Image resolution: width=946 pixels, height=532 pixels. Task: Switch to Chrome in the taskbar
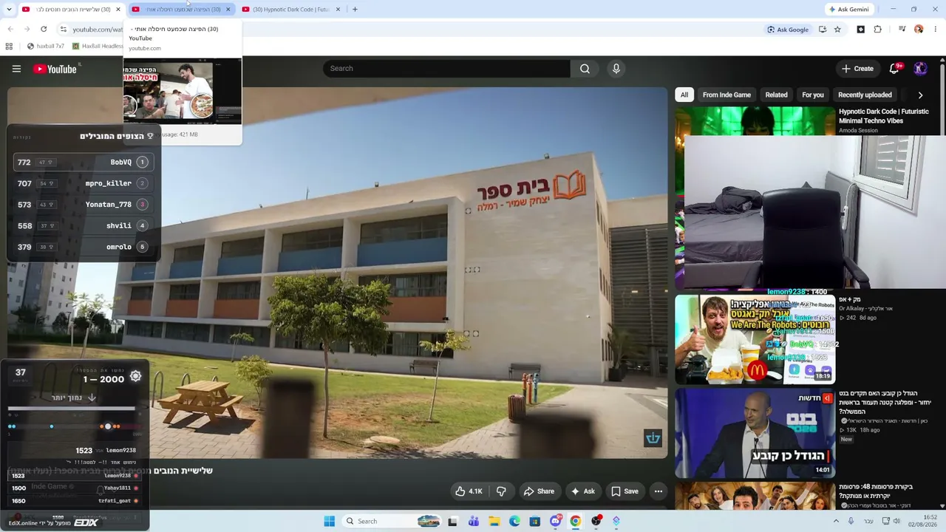coord(576,522)
